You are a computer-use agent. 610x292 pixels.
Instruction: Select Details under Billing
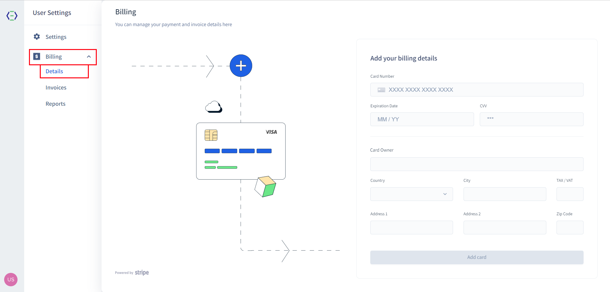(54, 71)
